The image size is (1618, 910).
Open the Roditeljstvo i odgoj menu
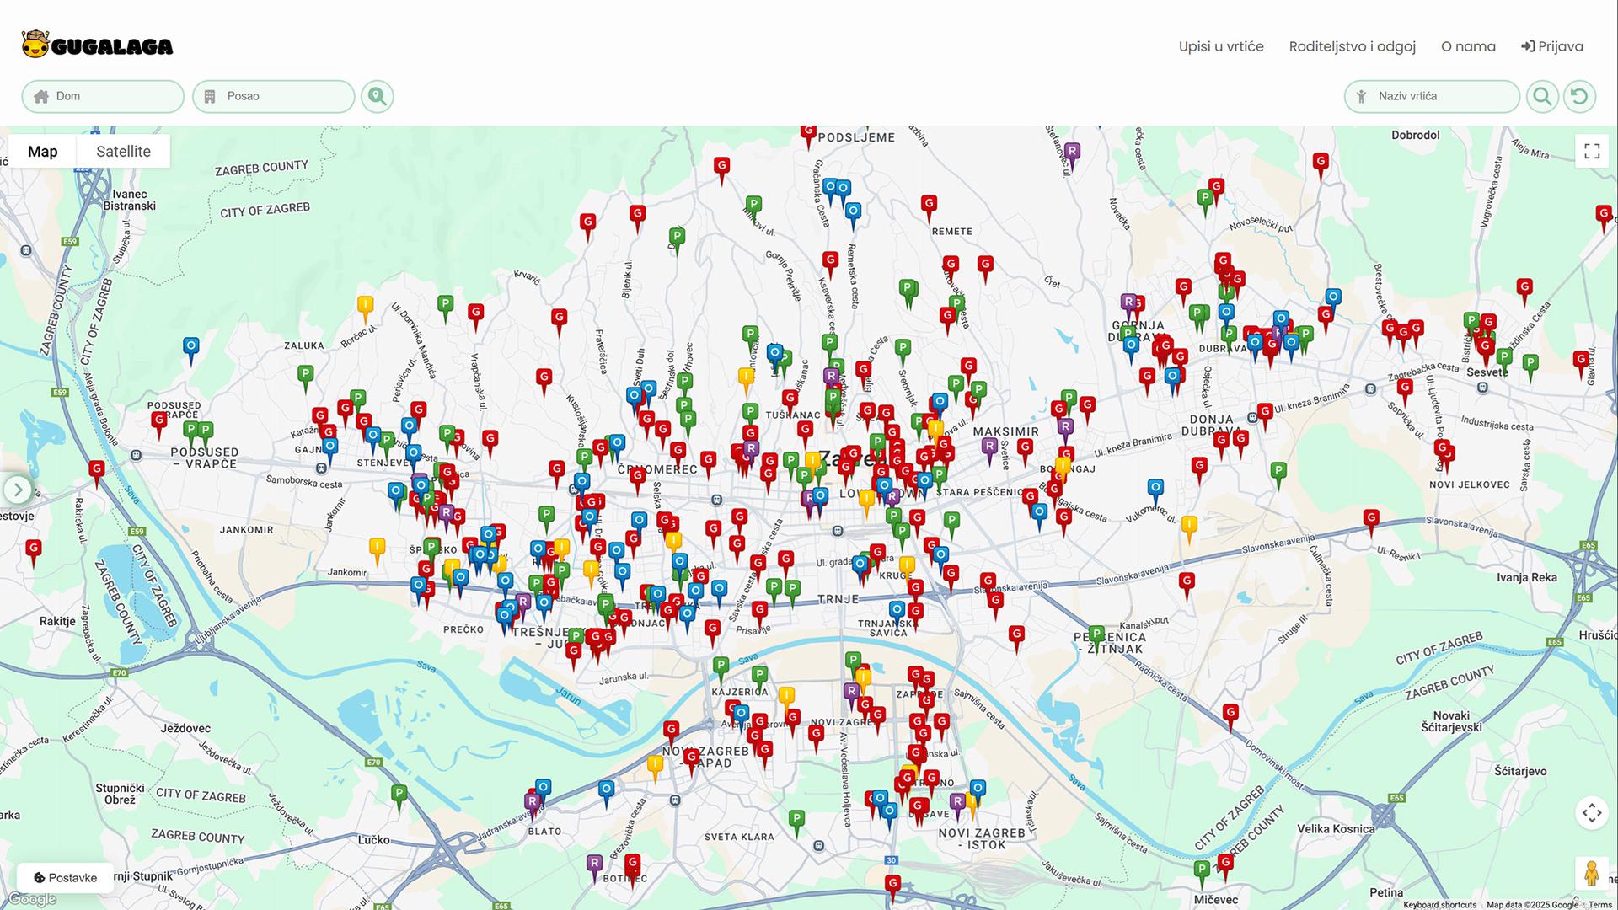coord(1352,46)
